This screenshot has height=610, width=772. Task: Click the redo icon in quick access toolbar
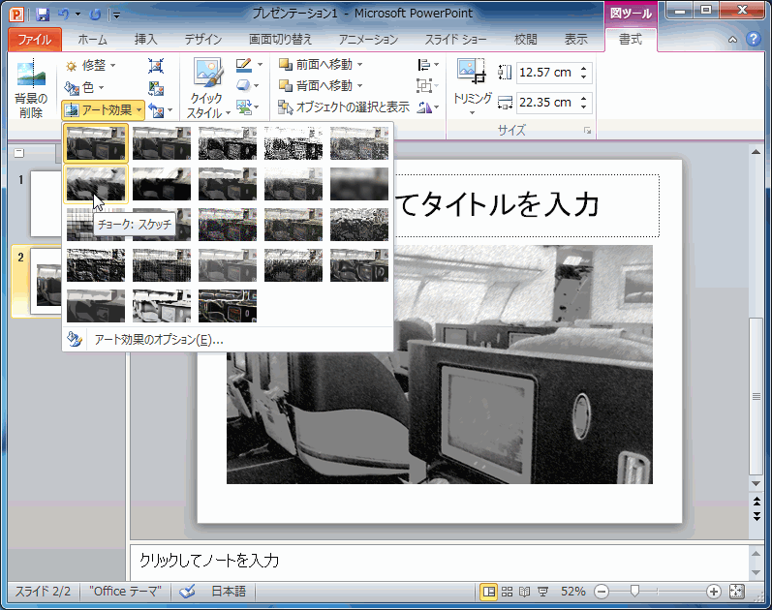[95, 15]
